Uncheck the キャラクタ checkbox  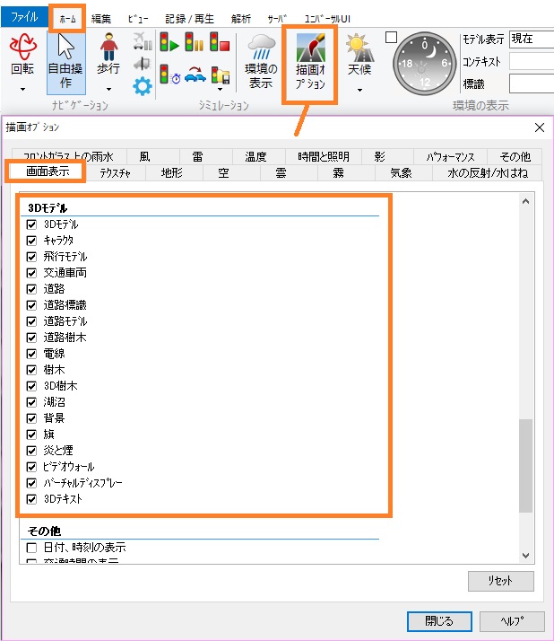click(x=31, y=241)
